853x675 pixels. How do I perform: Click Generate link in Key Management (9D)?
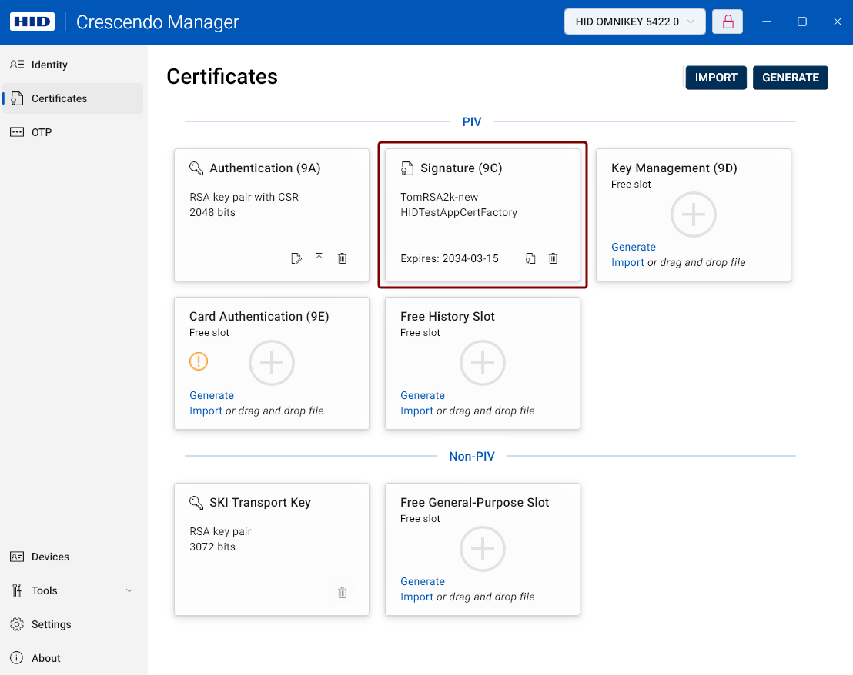[x=634, y=247]
